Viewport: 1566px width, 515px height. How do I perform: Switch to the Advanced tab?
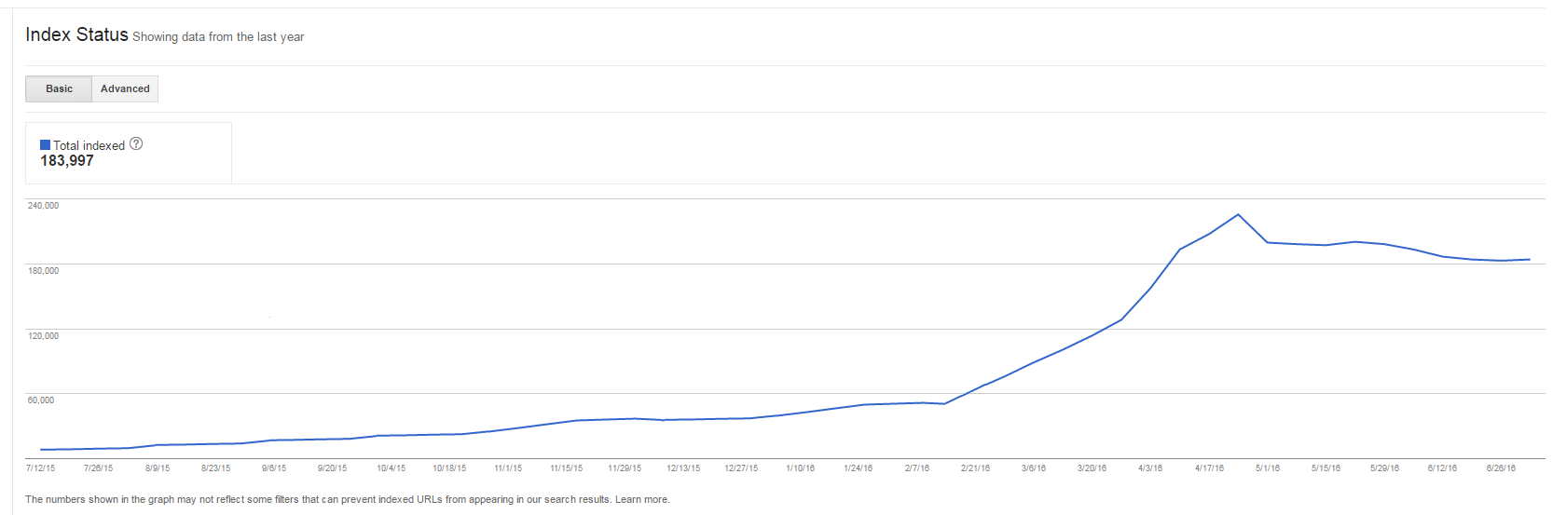(125, 88)
